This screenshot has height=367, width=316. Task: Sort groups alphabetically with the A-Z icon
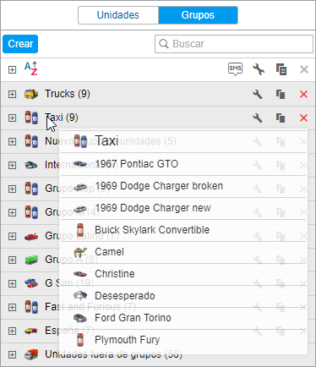[30, 68]
